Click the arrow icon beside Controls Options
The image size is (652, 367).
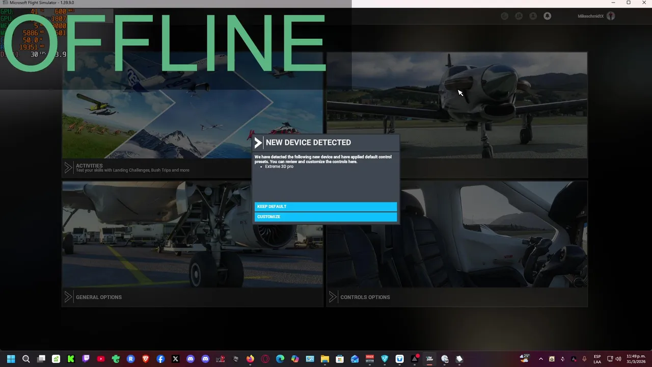tap(333, 297)
